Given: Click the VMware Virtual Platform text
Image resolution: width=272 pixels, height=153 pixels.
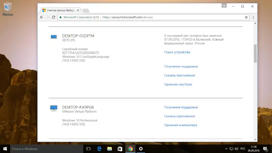Looking at the screenshot, I should pyautogui.click(x=79, y=112).
